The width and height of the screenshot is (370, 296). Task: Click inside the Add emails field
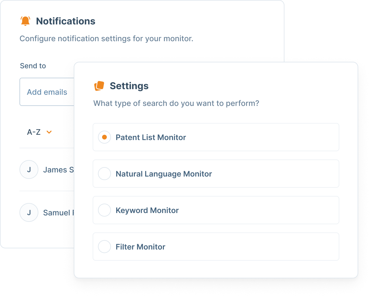click(x=47, y=92)
